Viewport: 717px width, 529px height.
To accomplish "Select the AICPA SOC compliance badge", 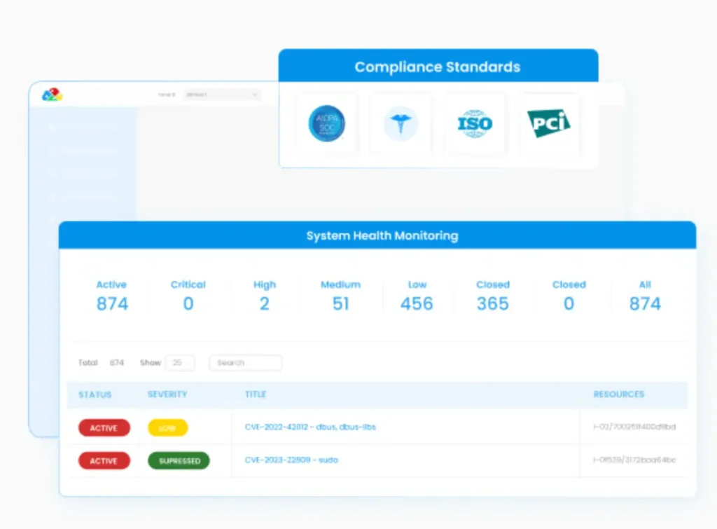I will tap(326, 124).
